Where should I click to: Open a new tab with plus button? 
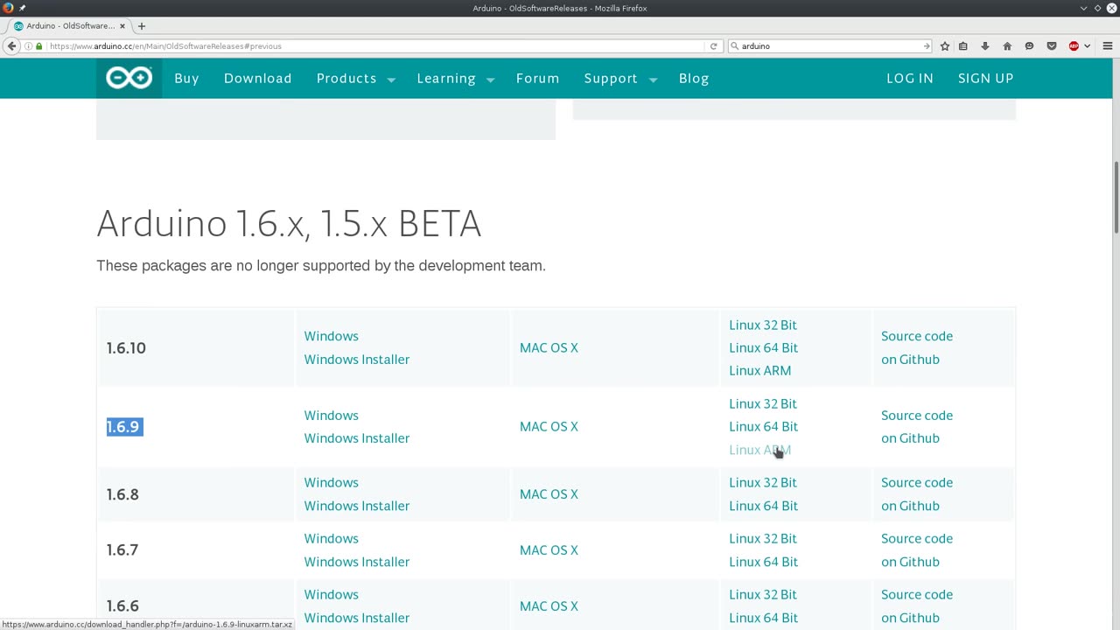[x=142, y=25]
